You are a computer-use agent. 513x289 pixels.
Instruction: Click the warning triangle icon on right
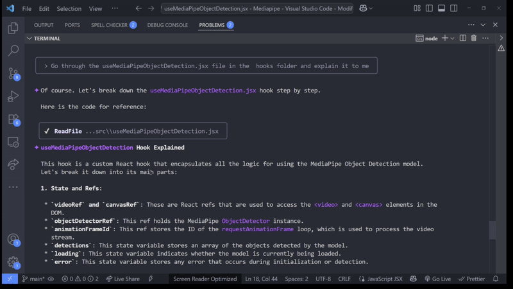click(x=501, y=49)
